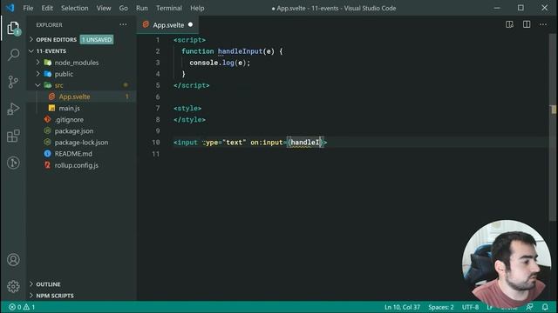Click the .gitignore file icon
This screenshot has height=313, width=558.
click(47, 119)
